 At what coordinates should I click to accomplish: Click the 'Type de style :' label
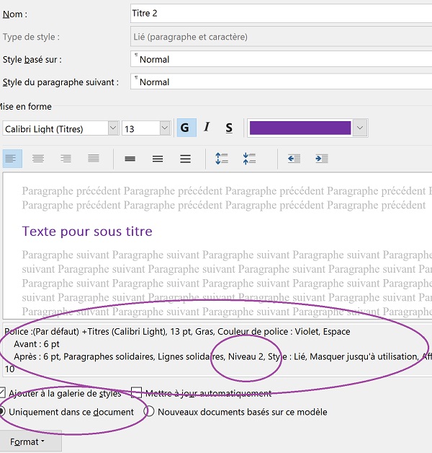pos(31,37)
